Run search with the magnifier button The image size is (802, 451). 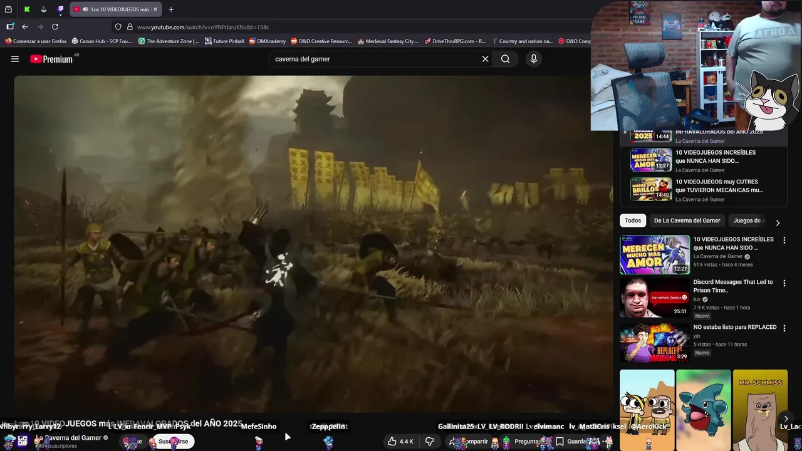tap(505, 59)
